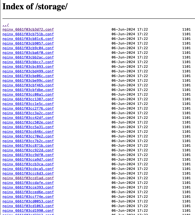
Task: Open nginx_6661f03cba6f0.conf file
Action: [x=28, y=53]
